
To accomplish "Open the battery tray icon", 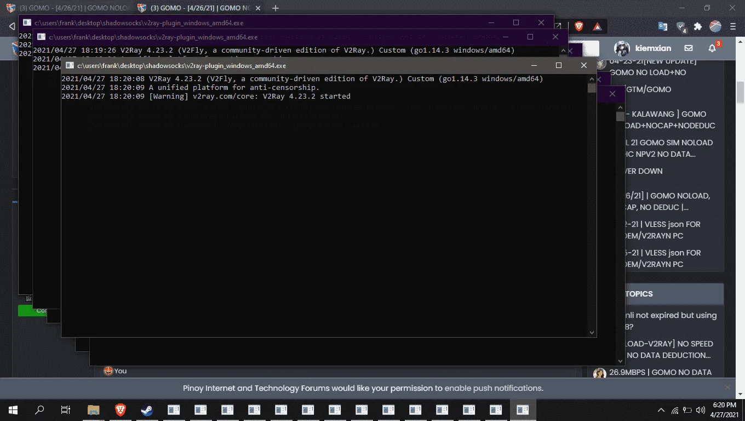I will tap(687, 410).
